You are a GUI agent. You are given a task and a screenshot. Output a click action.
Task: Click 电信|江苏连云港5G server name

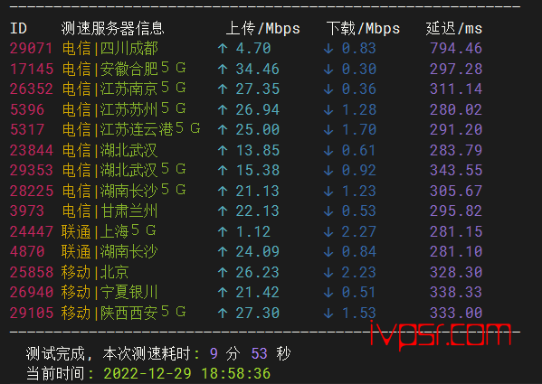(131, 129)
